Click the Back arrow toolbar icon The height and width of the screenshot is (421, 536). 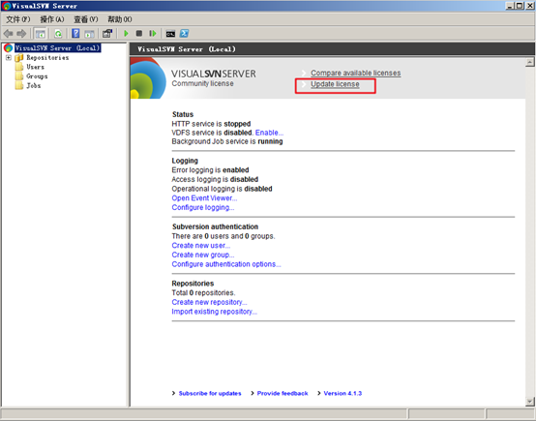[x=8, y=34]
